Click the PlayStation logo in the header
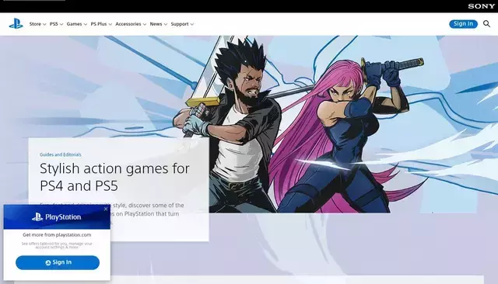498x284 pixels. click(x=16, y=24)
